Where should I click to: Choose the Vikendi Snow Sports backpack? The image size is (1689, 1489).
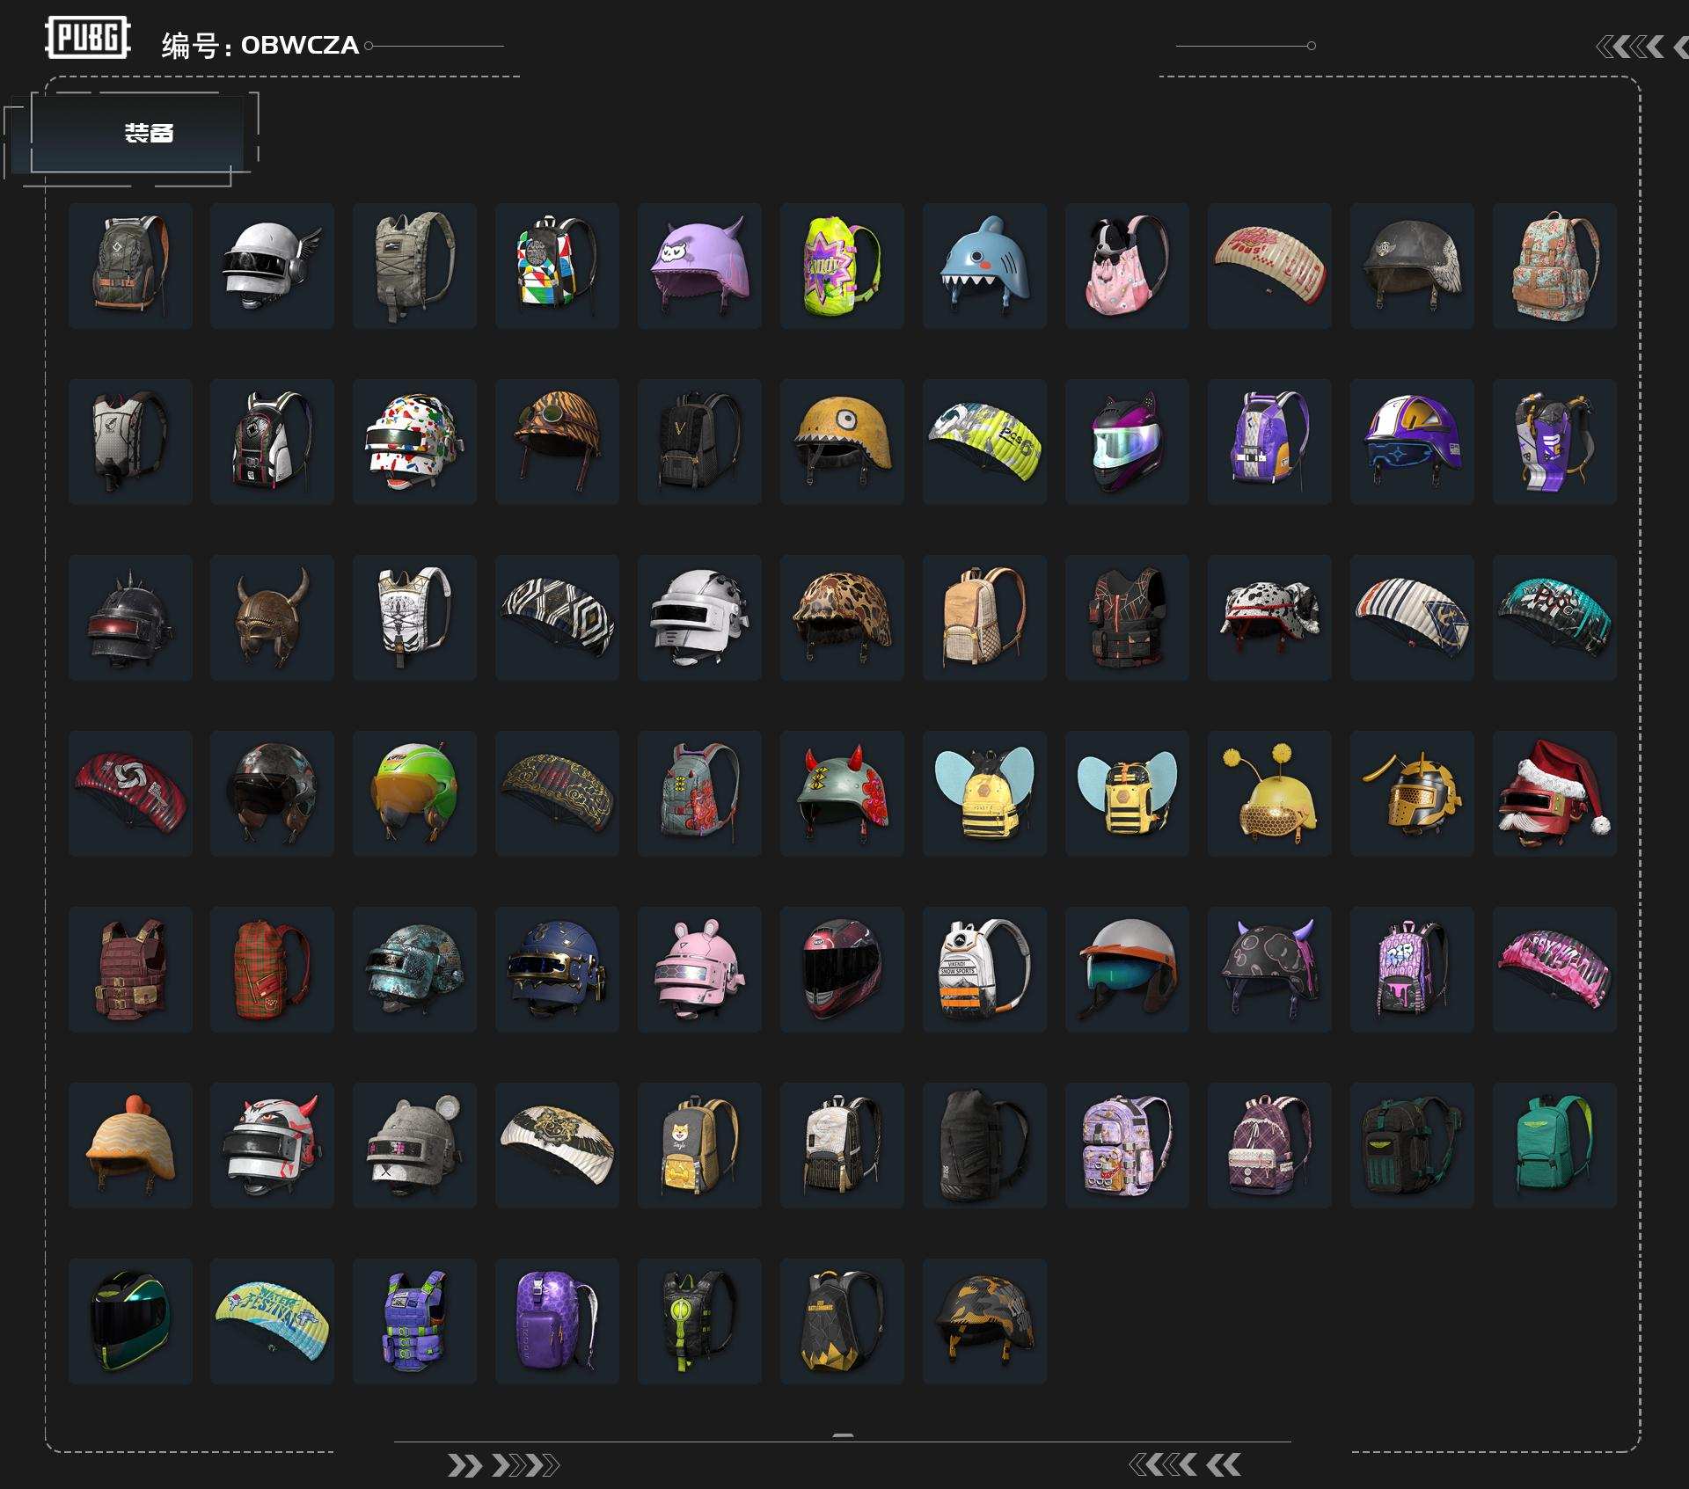(984, 969)
